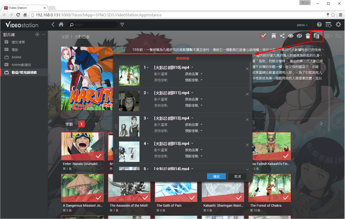The width and height of the screenshot is (345, 219).
Task: Click thumbnail of [火影忍者][010].mp4 in dialog
Action: pos(129,75)
